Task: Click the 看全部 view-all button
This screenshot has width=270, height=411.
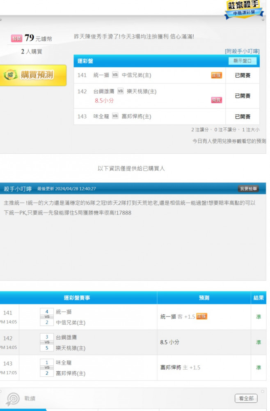Action: (x=246, y=398)
